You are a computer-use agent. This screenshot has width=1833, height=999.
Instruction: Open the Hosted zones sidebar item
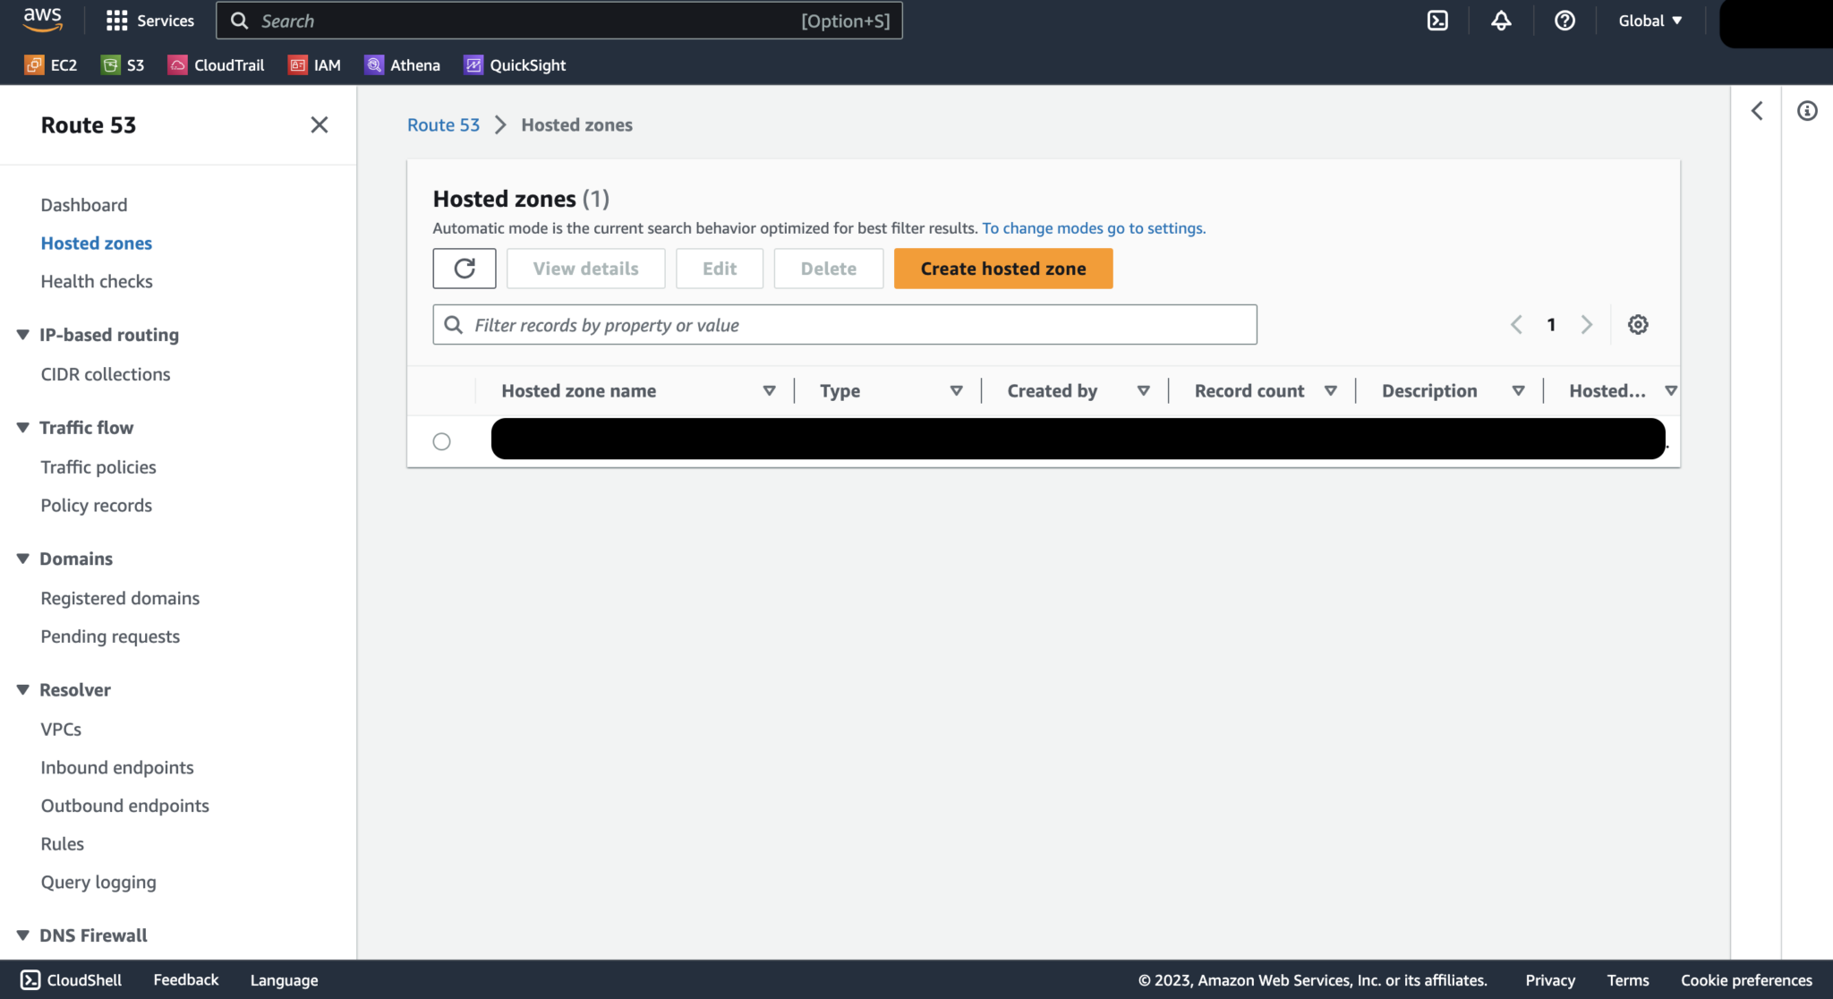click(96, 243)
